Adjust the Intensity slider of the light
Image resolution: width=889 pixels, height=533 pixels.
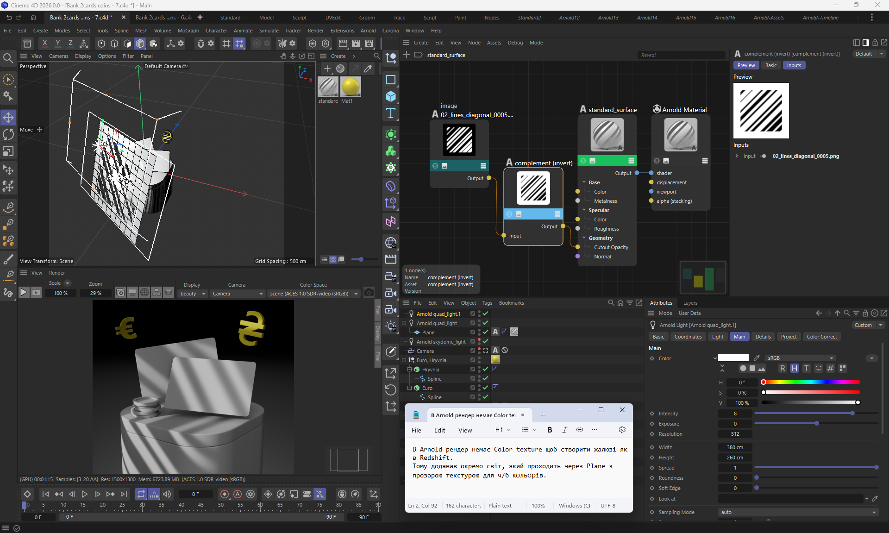[852, 413]
